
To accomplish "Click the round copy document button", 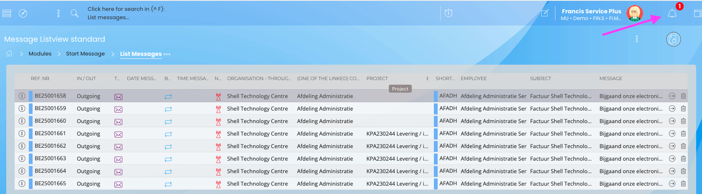I will pos(673,39).
